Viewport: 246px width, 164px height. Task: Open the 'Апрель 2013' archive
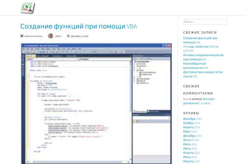coord(191,153)
